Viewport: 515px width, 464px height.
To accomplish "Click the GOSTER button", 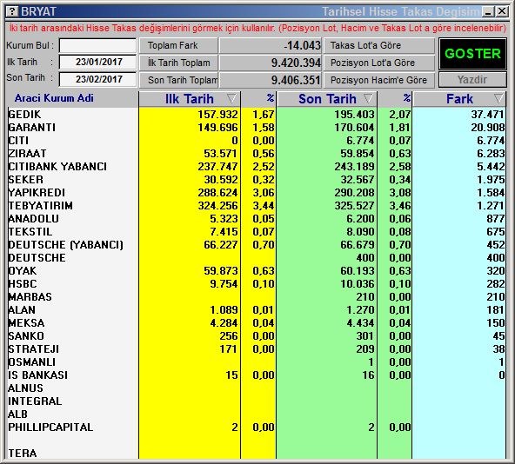I will [472, 54].
